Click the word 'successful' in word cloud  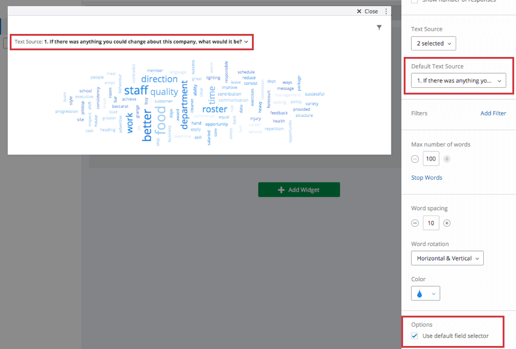coord(314,94)
